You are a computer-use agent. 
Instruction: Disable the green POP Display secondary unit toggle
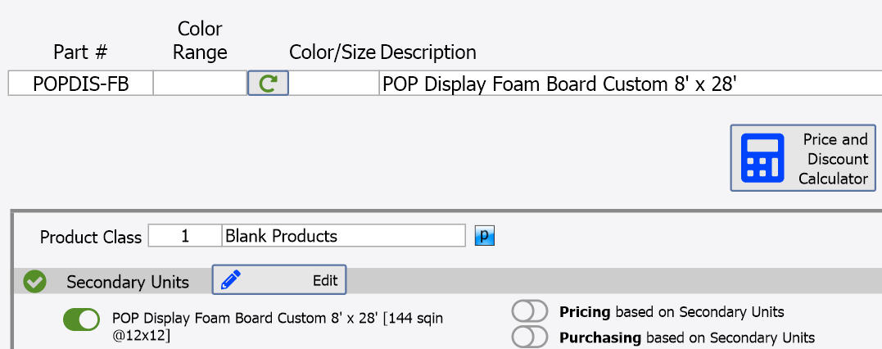(x=82, y=320)
